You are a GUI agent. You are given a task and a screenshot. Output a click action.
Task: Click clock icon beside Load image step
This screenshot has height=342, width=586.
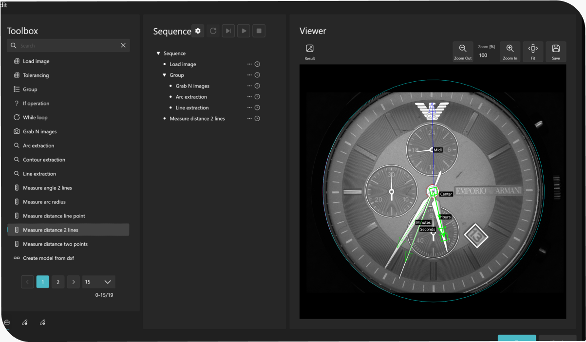click(x=257, y=64)
